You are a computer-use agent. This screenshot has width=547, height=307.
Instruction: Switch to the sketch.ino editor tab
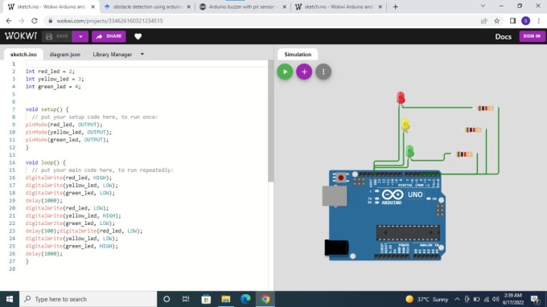coord(23,55)
